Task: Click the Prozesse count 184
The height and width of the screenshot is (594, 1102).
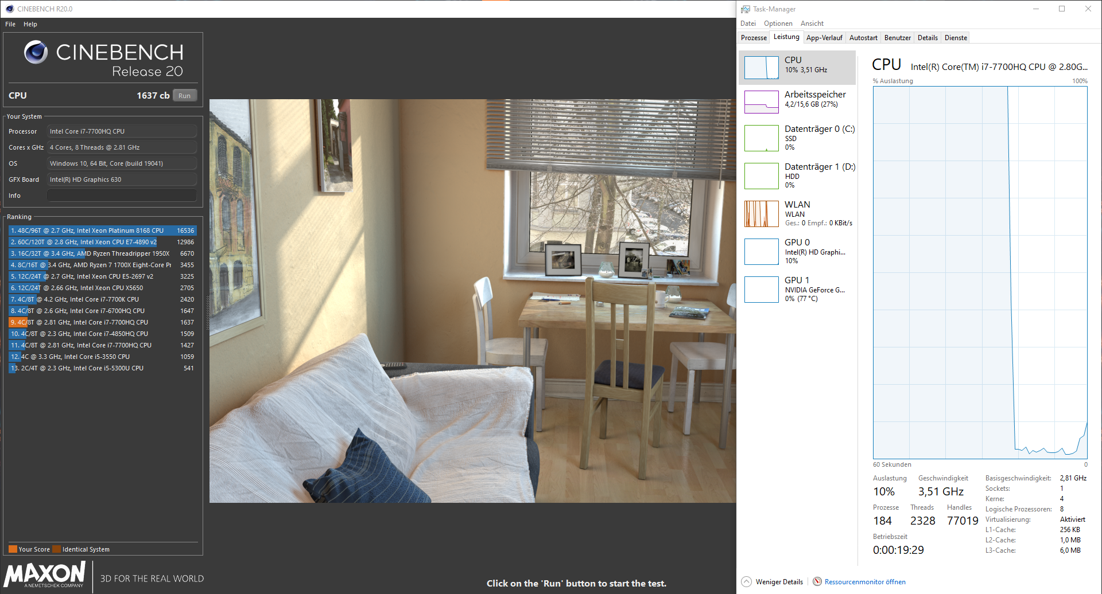Action: click(882, 521)
